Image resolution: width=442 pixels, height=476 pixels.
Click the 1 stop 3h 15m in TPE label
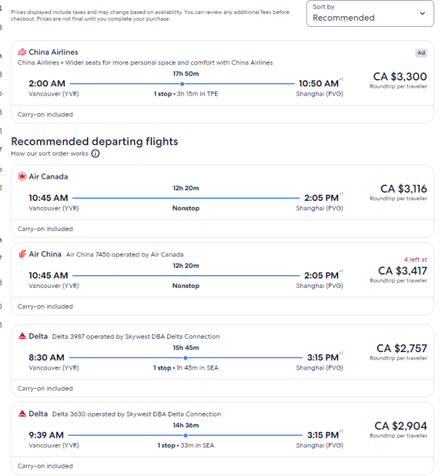[186, 94]
